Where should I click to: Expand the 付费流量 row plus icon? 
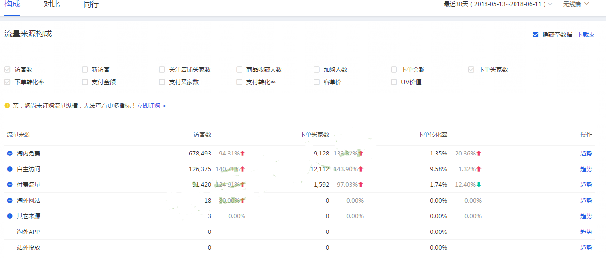tap(10, 185)
